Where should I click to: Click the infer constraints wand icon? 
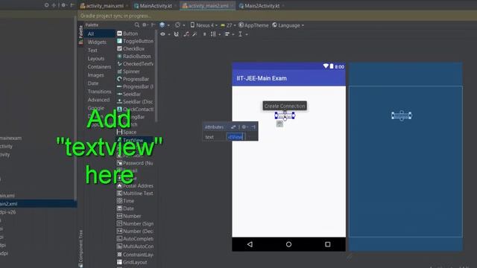tap(195, 34)
